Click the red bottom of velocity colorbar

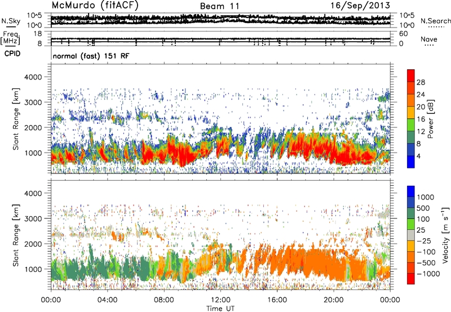pyautogui.click(x=411, y=279)
